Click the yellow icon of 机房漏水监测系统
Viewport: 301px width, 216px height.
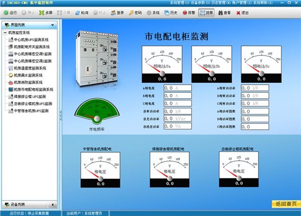(x=11, y=75)
